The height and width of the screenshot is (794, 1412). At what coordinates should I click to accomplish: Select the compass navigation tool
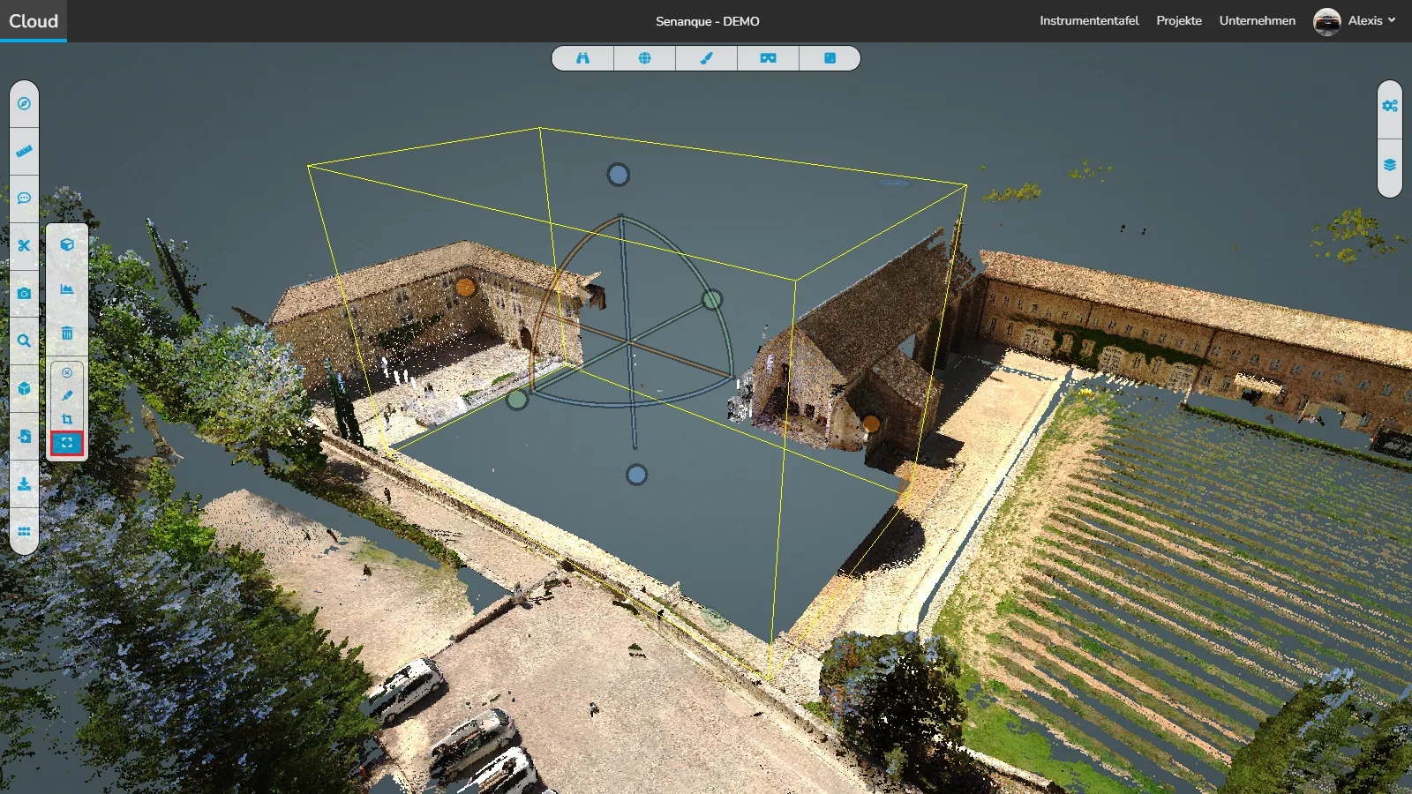coord(24,104)
